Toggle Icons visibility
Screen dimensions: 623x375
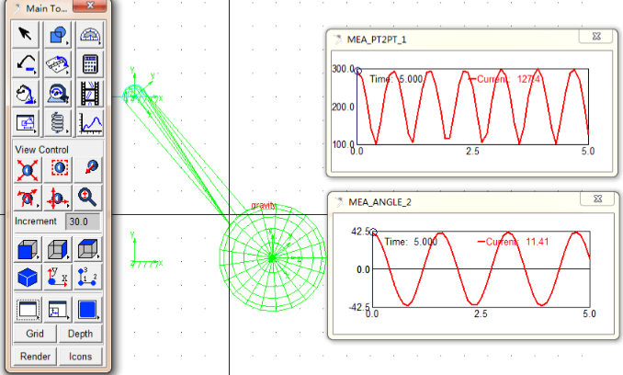(x=81, y=356)
